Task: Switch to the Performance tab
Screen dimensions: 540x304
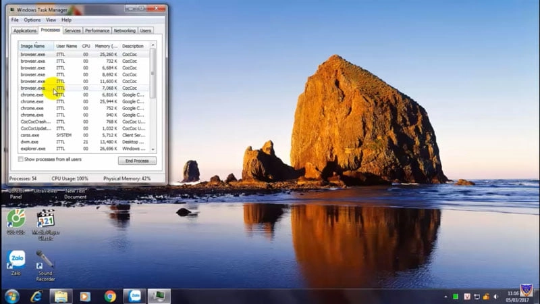Action: 97,30
